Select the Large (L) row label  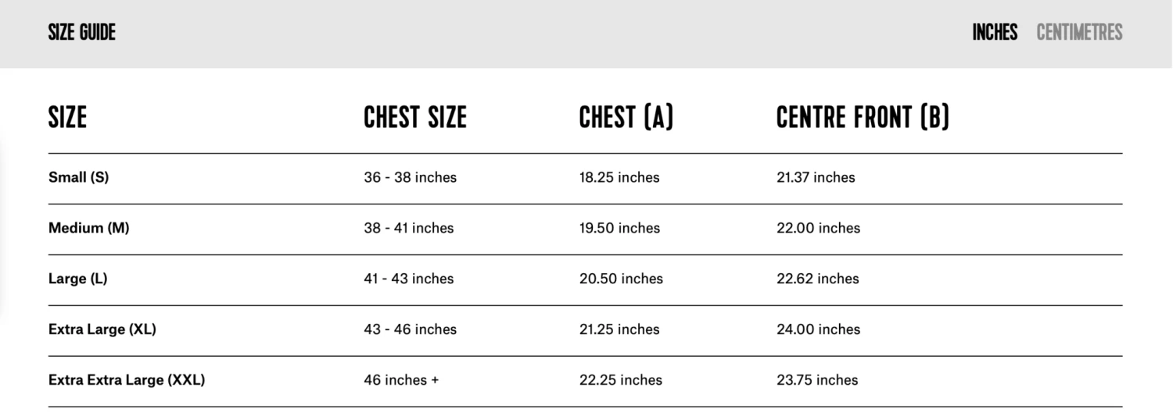click(x=77, y=279)
